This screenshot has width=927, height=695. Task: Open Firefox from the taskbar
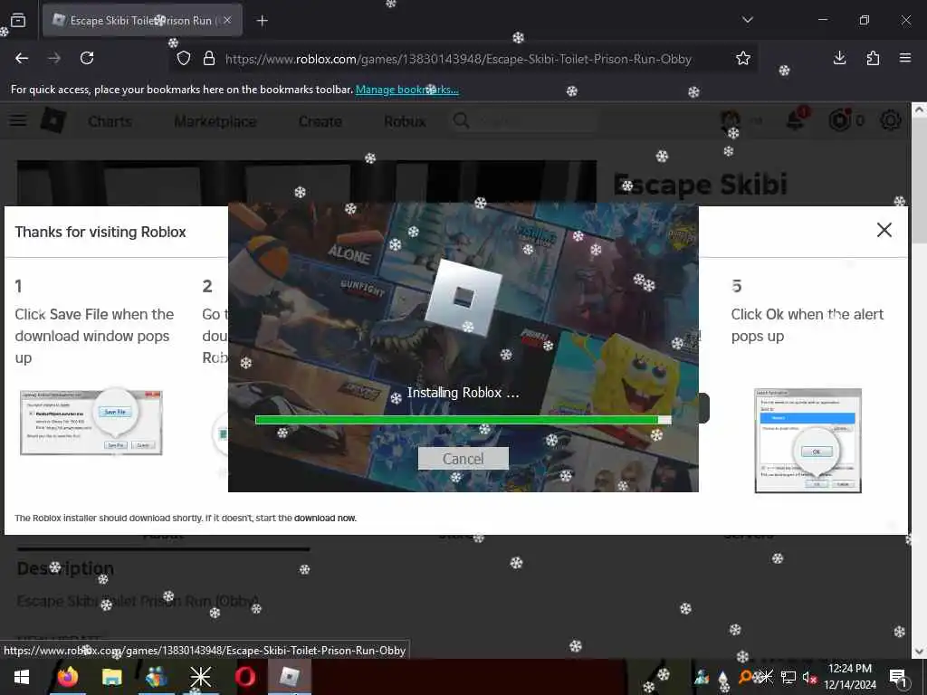coord(68,677)
